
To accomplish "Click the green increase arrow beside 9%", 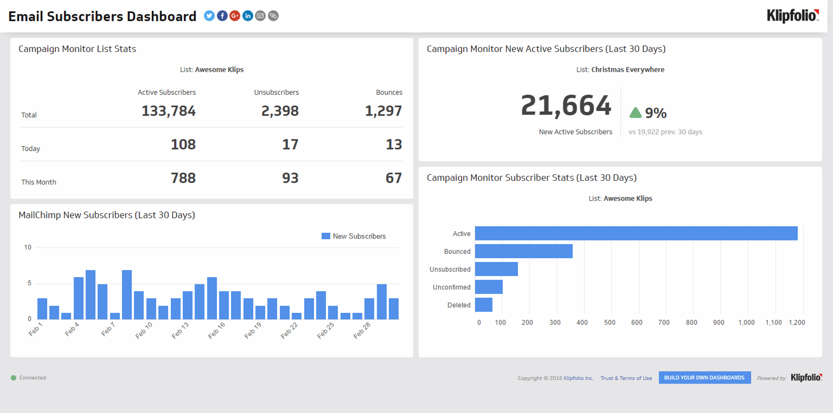I will pyautogui.click(x=635, y=112).
